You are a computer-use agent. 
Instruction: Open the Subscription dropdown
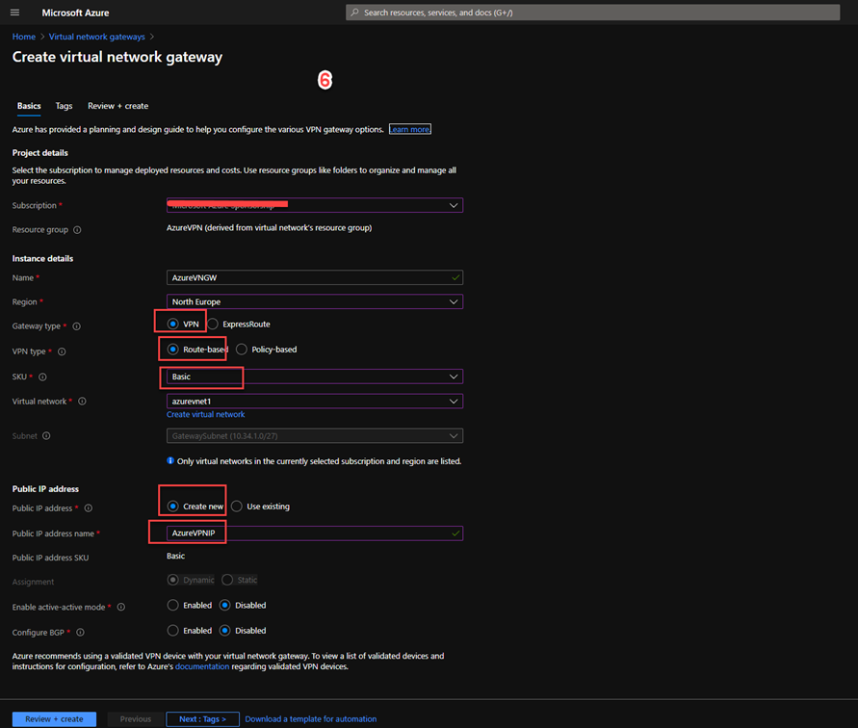pos(315,205)
